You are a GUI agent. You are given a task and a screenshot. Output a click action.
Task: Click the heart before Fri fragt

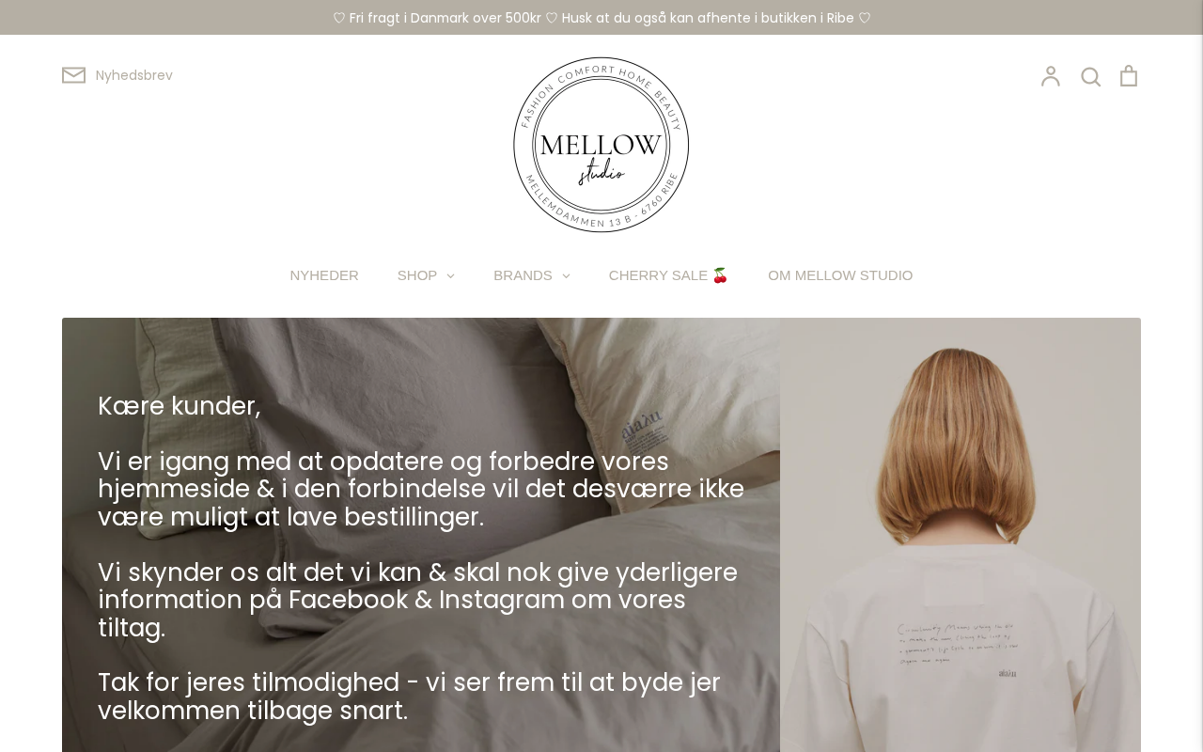[339, 18]
